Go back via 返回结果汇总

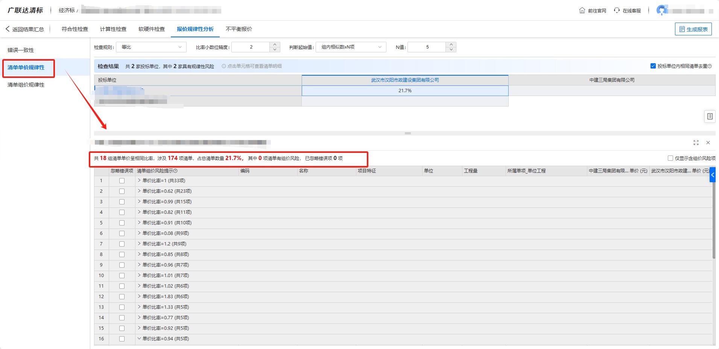pos(25,29)
